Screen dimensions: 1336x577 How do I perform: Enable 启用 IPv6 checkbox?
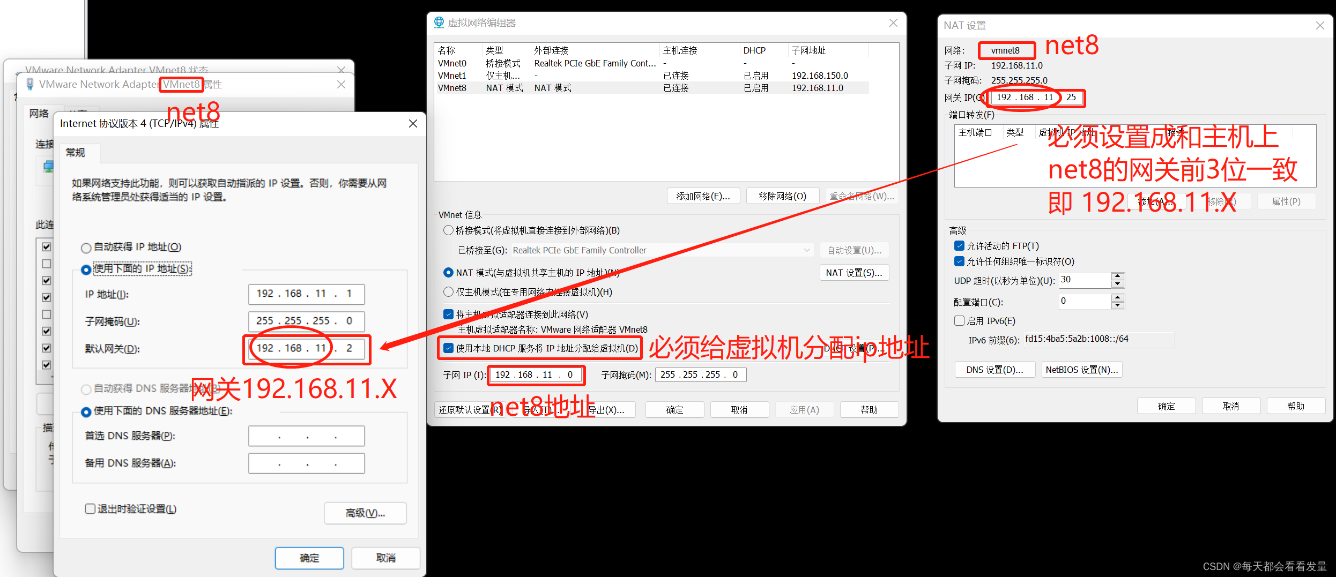pyautogui.click(x=960, y=321)
